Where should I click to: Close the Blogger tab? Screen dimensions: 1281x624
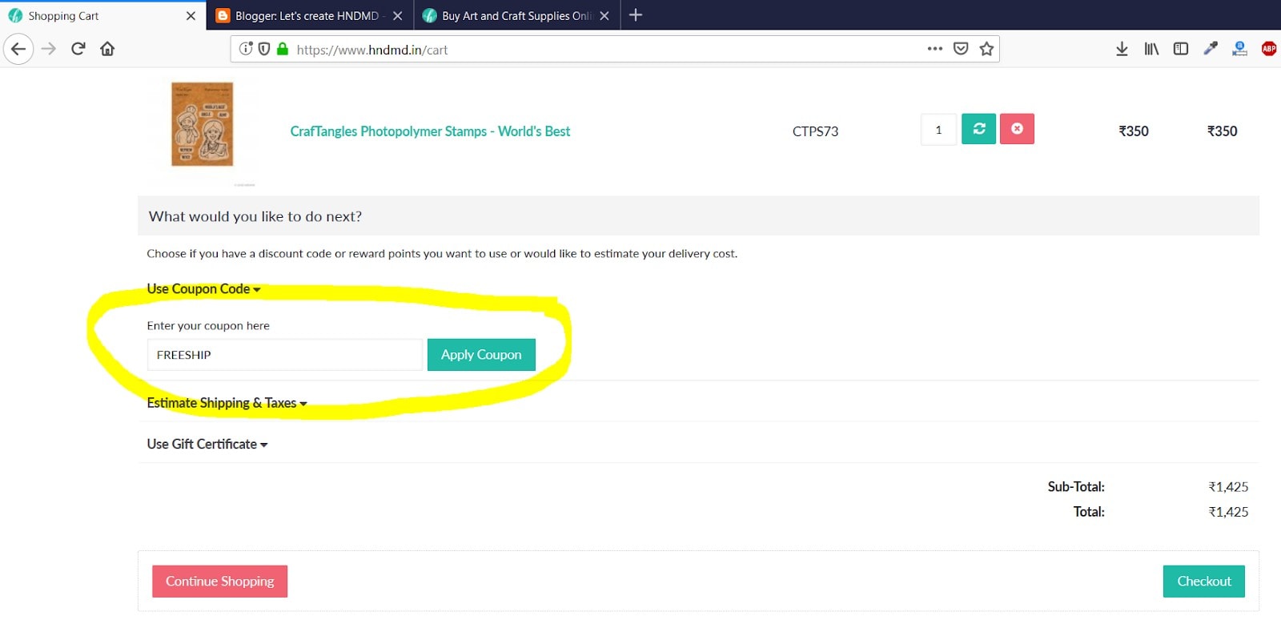397,15
